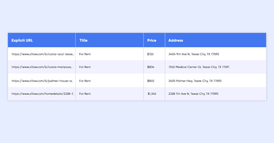Select For Rent in the last row
The height and width of the screenshot is (143, 274).
85,94
